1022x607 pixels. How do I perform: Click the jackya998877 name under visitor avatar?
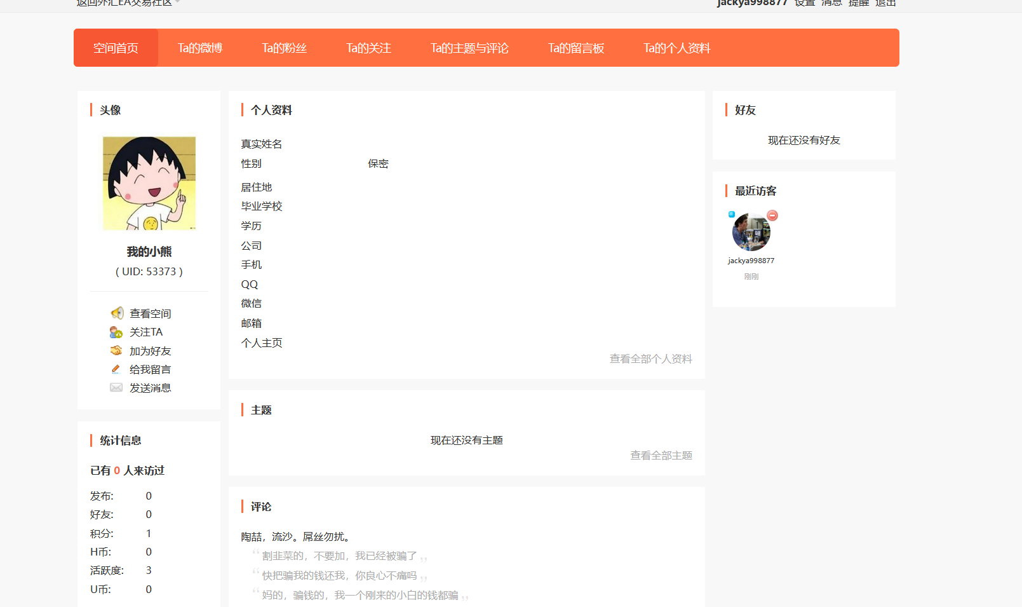tap(751, 261)
